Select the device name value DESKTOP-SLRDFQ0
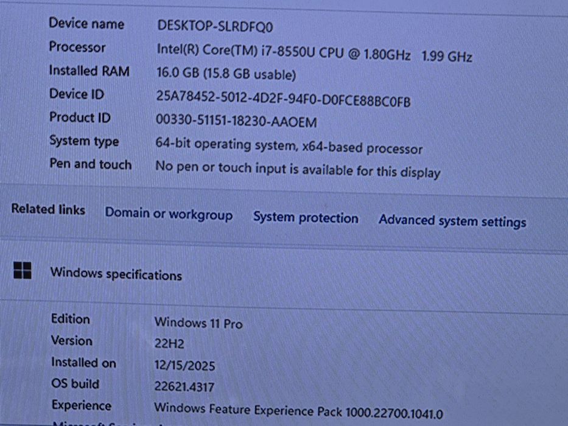Viewport: 568px width, 426px height. (x=215, y=26)
